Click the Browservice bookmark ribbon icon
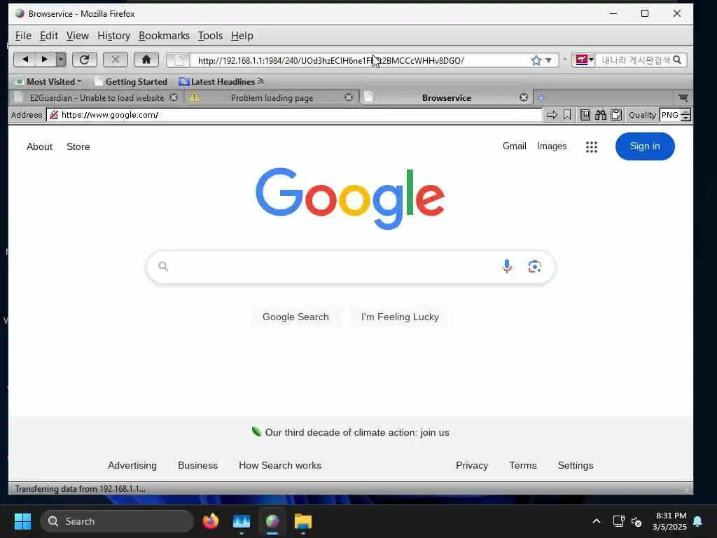Screen dimensions: 717x538 pyautogui.click(x=567, y=115)
